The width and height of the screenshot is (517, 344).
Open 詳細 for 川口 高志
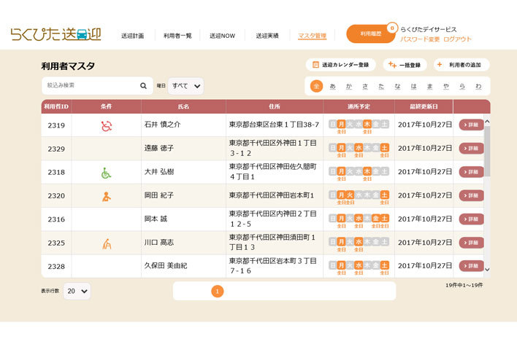(471, 243)
